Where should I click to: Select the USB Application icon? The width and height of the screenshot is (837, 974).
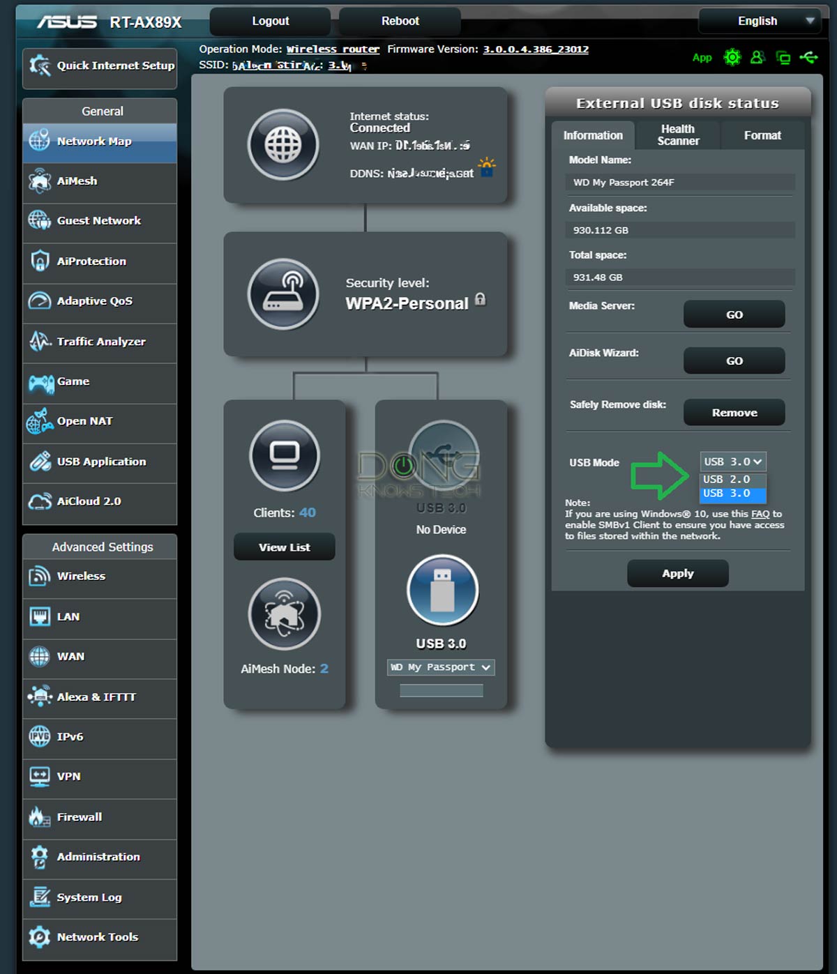(x=39, y=462)
